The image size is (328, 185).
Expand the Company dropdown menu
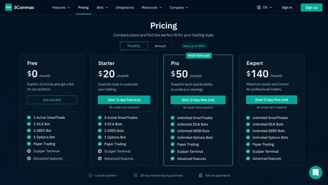(x=179, y=7)
